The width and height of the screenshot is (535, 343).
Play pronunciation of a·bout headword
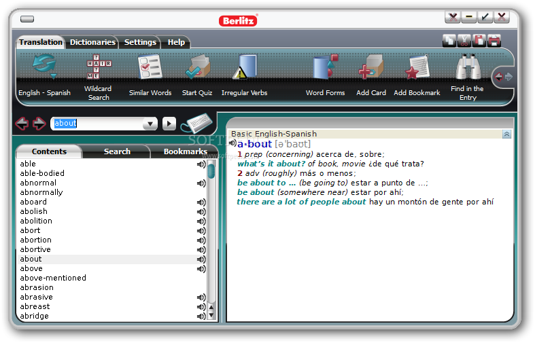232,143
